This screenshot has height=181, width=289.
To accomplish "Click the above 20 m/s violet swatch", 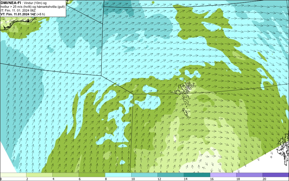I will [276, 175].
